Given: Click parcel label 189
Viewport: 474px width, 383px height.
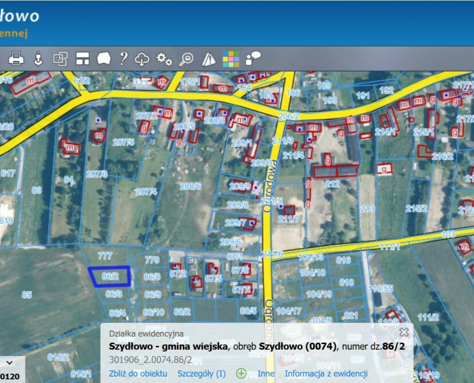Looking at the screenshot, I should pos(324,86).
